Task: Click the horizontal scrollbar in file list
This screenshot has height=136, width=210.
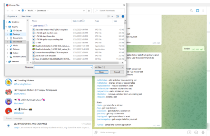Action: (x=75, y=63)
